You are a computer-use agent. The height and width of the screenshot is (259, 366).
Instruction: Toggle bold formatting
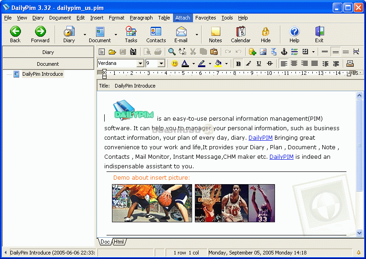(239, 63)
